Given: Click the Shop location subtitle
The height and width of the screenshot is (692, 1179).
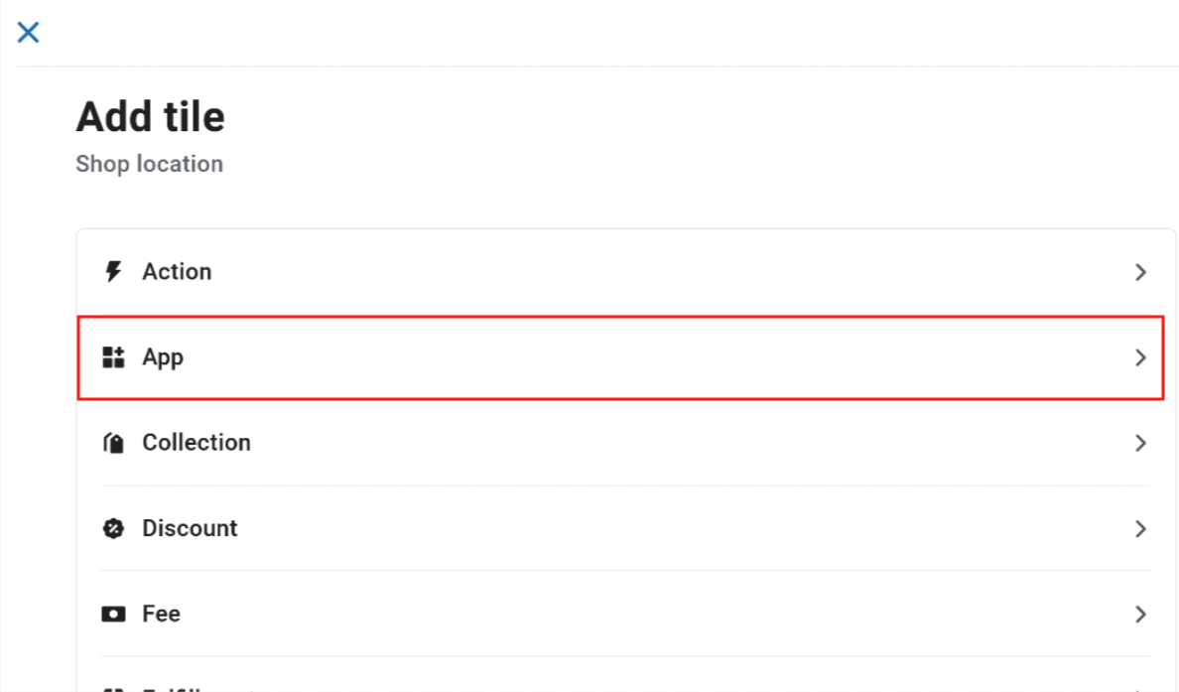Looking at the screenshot, I should (x=150, y=164).
